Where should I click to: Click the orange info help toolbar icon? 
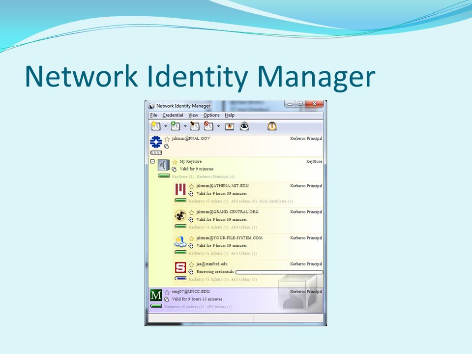(272, 126)
